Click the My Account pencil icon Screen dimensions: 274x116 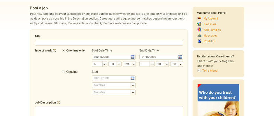click(199, 18)
